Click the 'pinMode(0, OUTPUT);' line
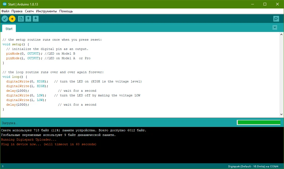Image resolution: width=284 pixels, height=169 pixels. 24,54
